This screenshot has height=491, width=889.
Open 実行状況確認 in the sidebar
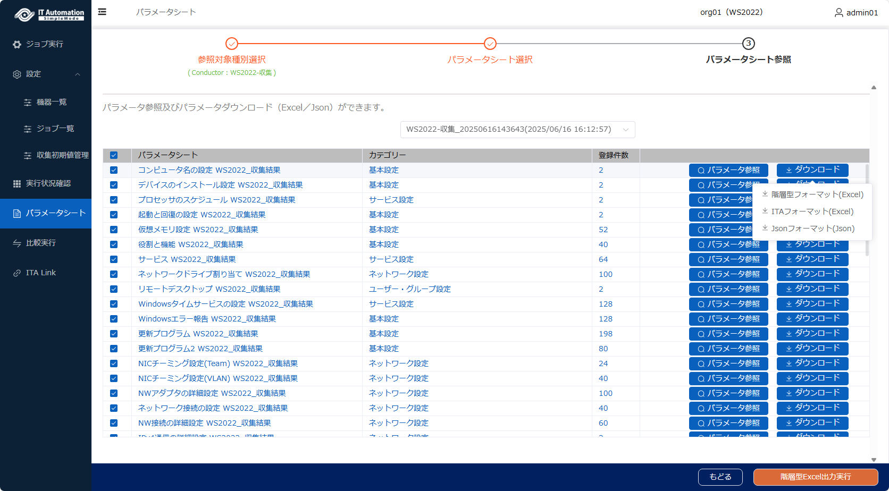[48, 183]
